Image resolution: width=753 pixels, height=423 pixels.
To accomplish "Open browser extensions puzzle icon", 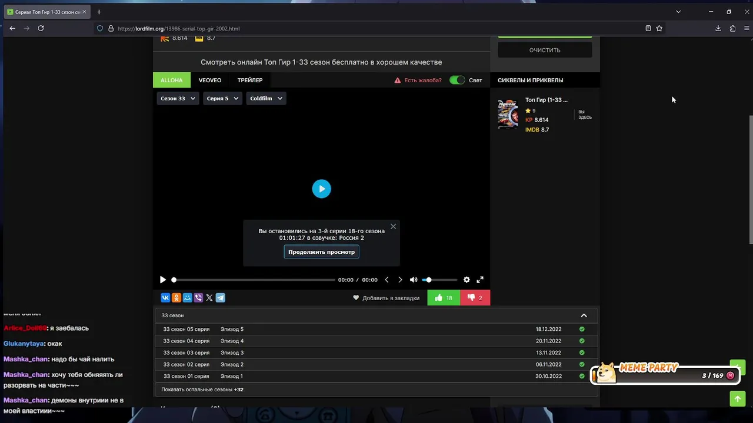I will coord(732,28).
